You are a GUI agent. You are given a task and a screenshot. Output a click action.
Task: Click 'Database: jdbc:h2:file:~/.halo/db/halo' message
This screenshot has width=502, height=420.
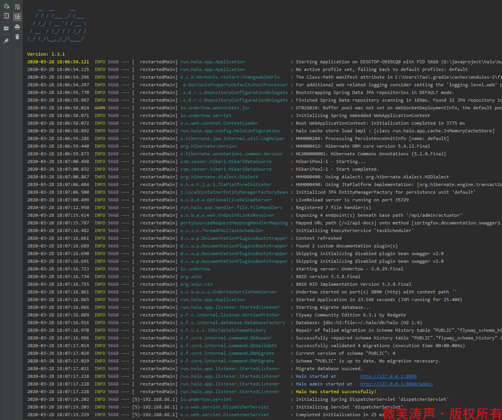(x=358, y=323)
